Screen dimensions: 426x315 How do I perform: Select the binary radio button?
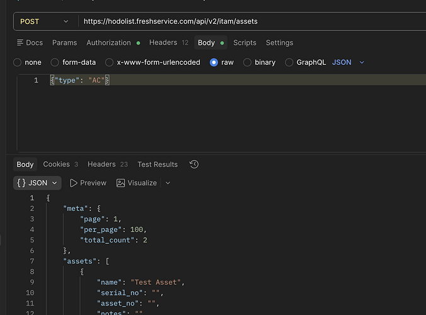pyautogui.click(x=247, y=62)
